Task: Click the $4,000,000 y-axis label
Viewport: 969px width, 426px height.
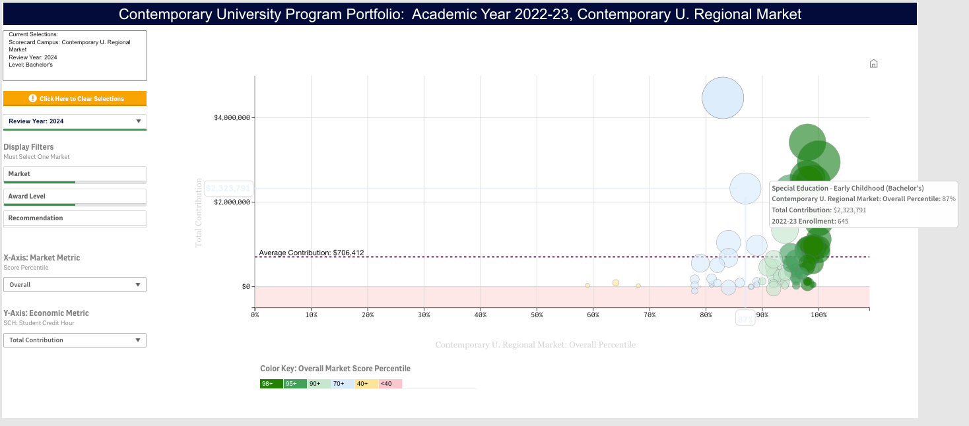Action: pyautogui.click(x=232, y=118)
